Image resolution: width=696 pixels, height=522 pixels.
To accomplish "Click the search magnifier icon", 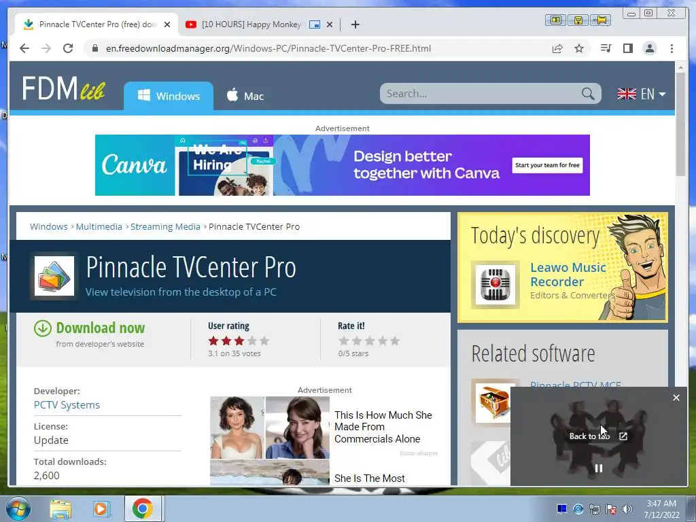I will point(588,94).
